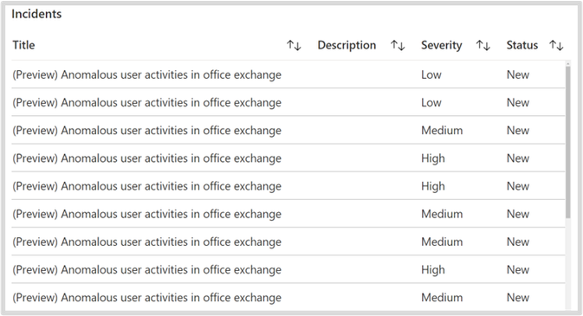This screenshot has height=316, width=583.
Task: Sort incidents using the Status sort arrows
Action: (x=556, y=45)
